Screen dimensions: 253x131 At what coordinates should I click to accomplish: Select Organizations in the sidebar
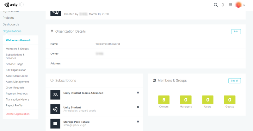[x=12, y=31]
